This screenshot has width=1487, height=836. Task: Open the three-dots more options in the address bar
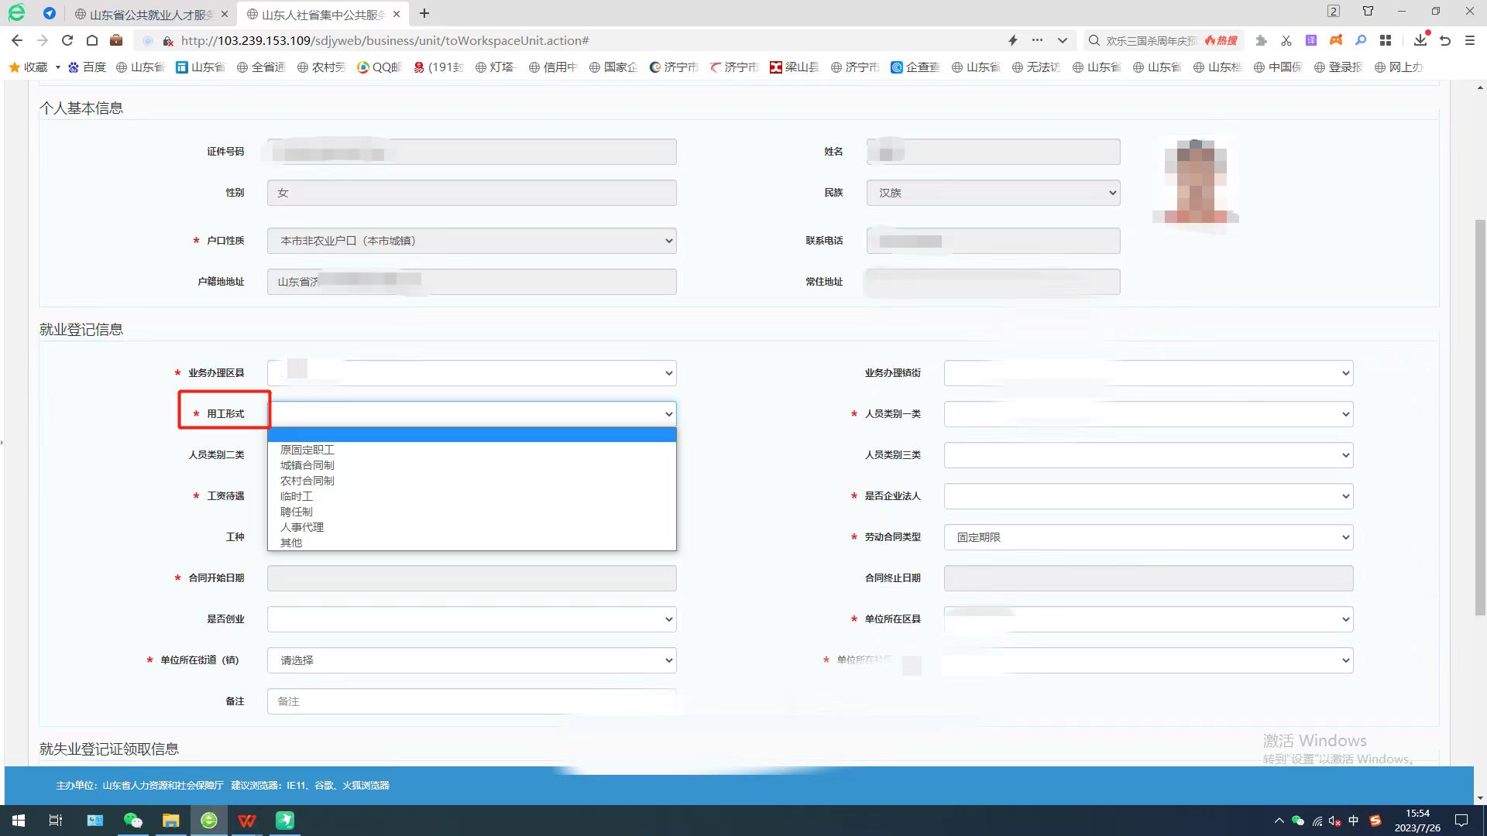click(1037, 40)
